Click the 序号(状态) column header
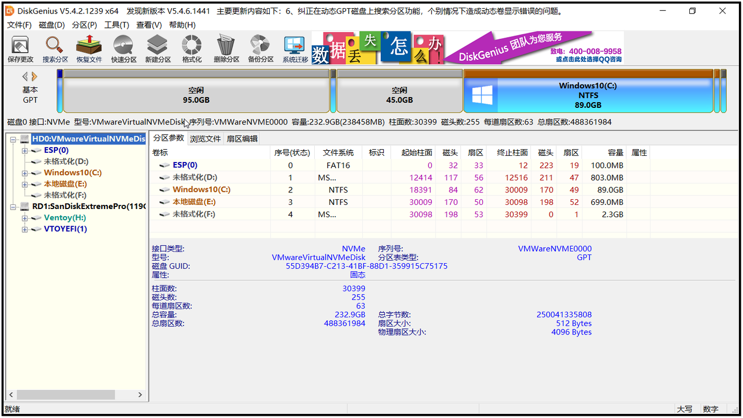The height and width of the screenshot is (418, 743). (292, 152)
